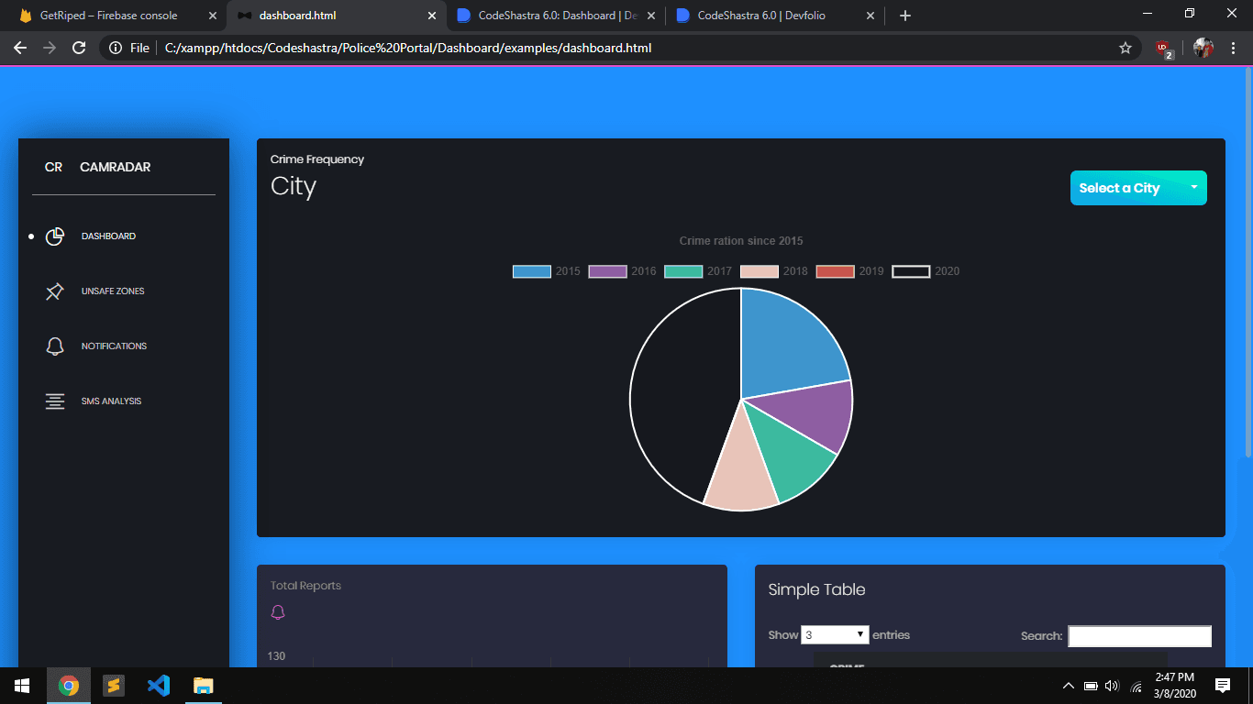The image size is (1253, 704).
Task: Open the Chrome profile avatar
Action: point(1203,48)
